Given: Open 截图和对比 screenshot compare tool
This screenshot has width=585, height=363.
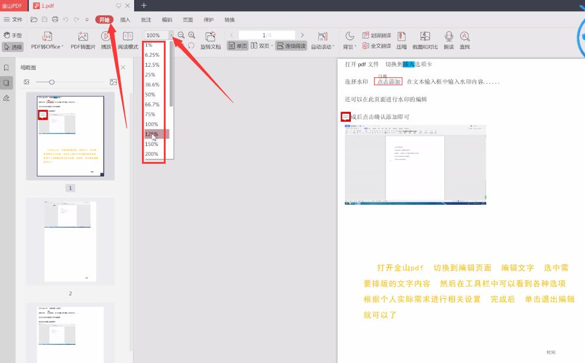Looking at the screenshot, I should tap(425, 41).
